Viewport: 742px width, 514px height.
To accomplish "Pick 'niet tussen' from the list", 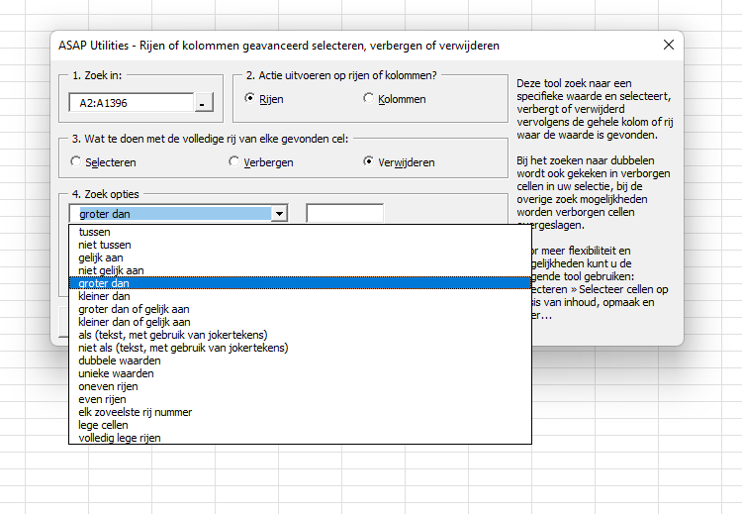I will 300,245.
